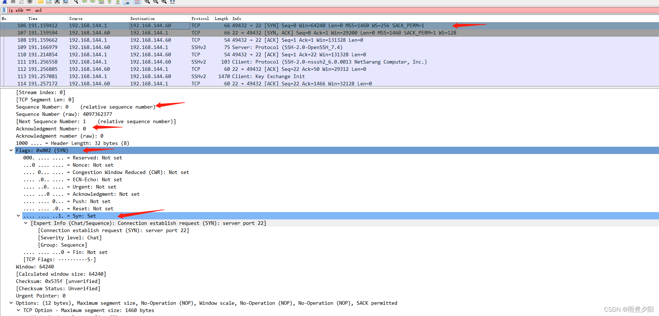Collapse the Syn: Set tree node
This screenshot has height=316, width=659.
click(18, 216)
